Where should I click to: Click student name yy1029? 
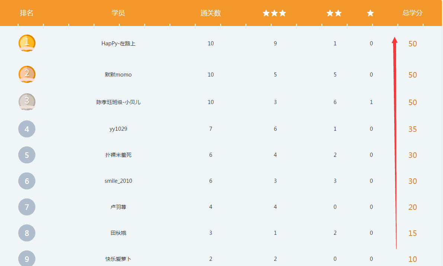[118, 129]
